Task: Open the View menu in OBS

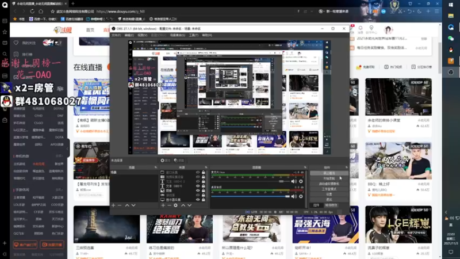Action: click(x=142, y=35)
